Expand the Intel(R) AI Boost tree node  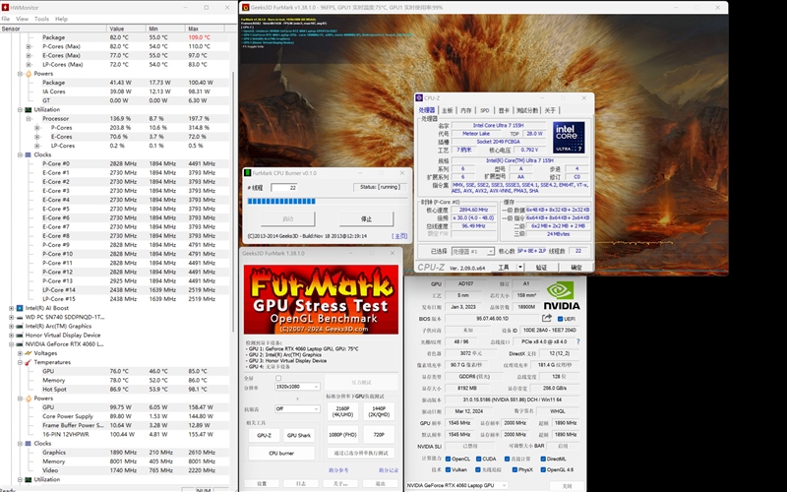(11, 308)
